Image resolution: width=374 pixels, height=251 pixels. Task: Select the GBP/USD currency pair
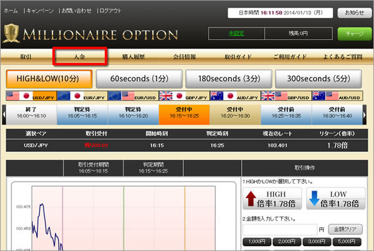[287, 96]
